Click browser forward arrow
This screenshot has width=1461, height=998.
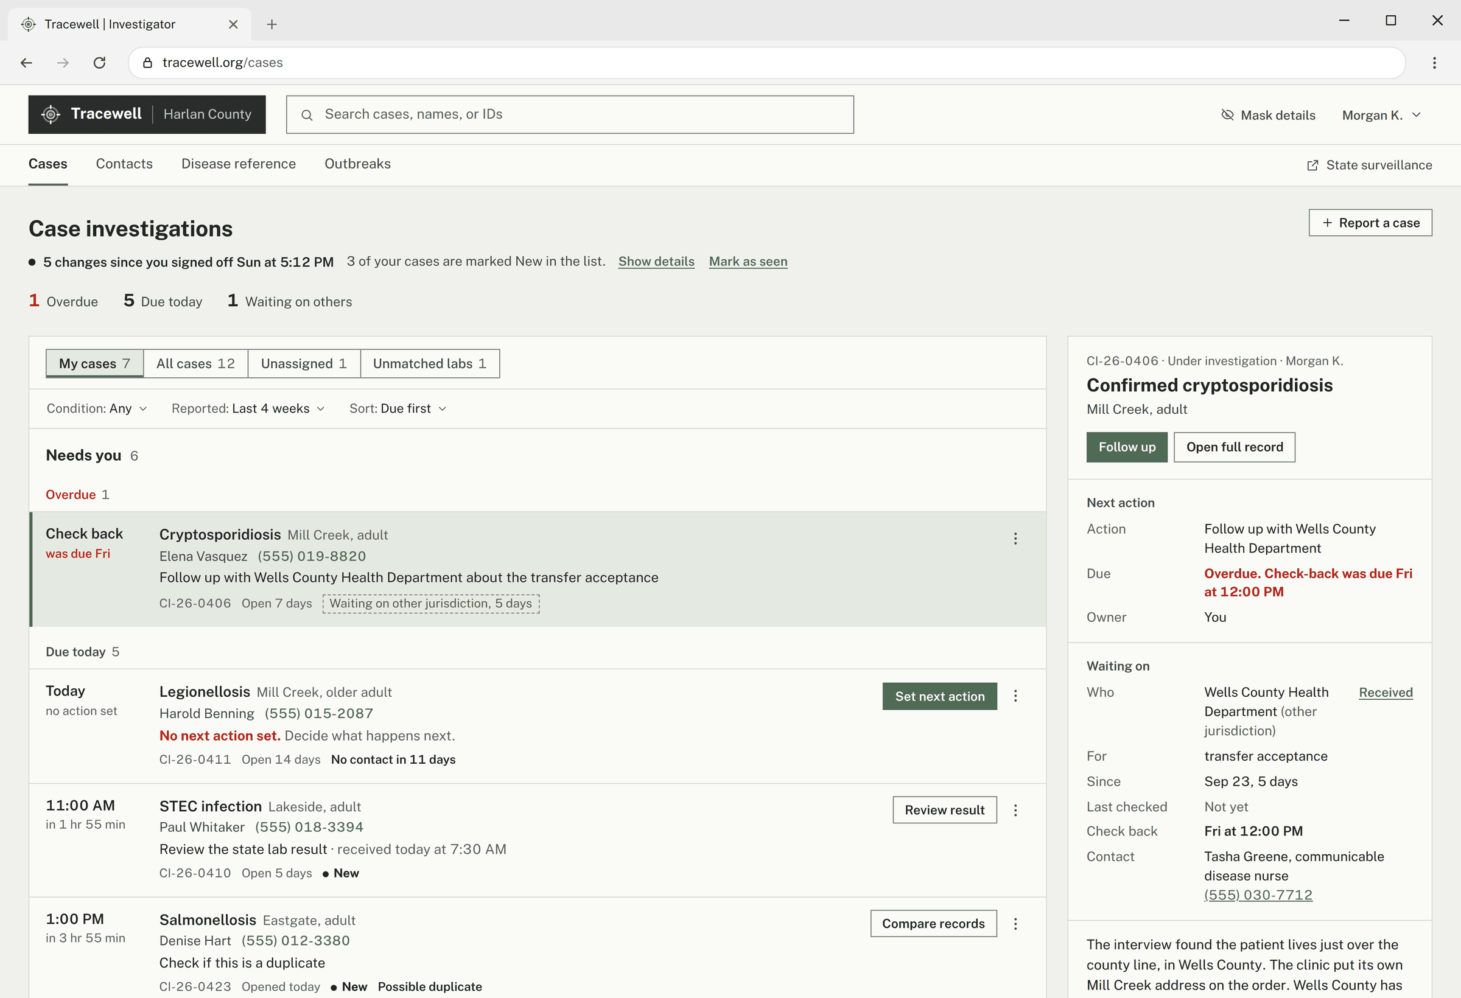pos(63,62)
